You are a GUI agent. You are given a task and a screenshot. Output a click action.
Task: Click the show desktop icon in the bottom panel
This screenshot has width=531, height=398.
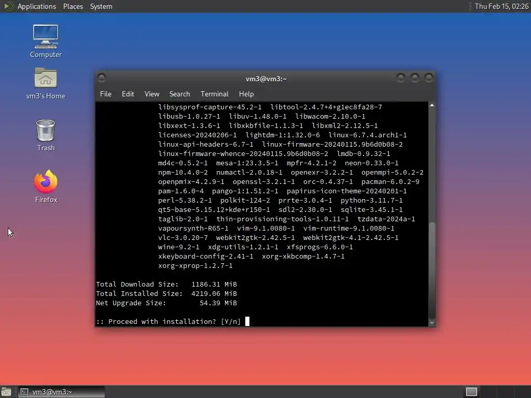pyautogui.click(x=6, y=392)
